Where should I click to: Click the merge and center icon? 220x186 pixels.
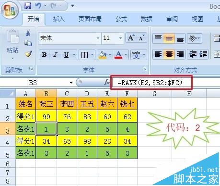click(217, 54)
